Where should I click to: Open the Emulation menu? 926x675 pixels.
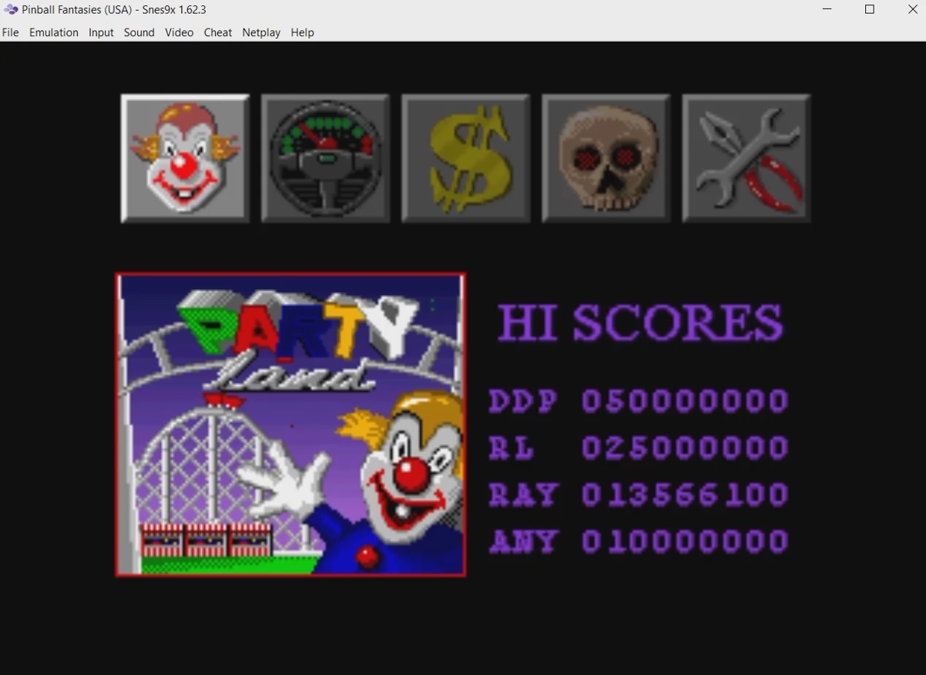(54, 32)
